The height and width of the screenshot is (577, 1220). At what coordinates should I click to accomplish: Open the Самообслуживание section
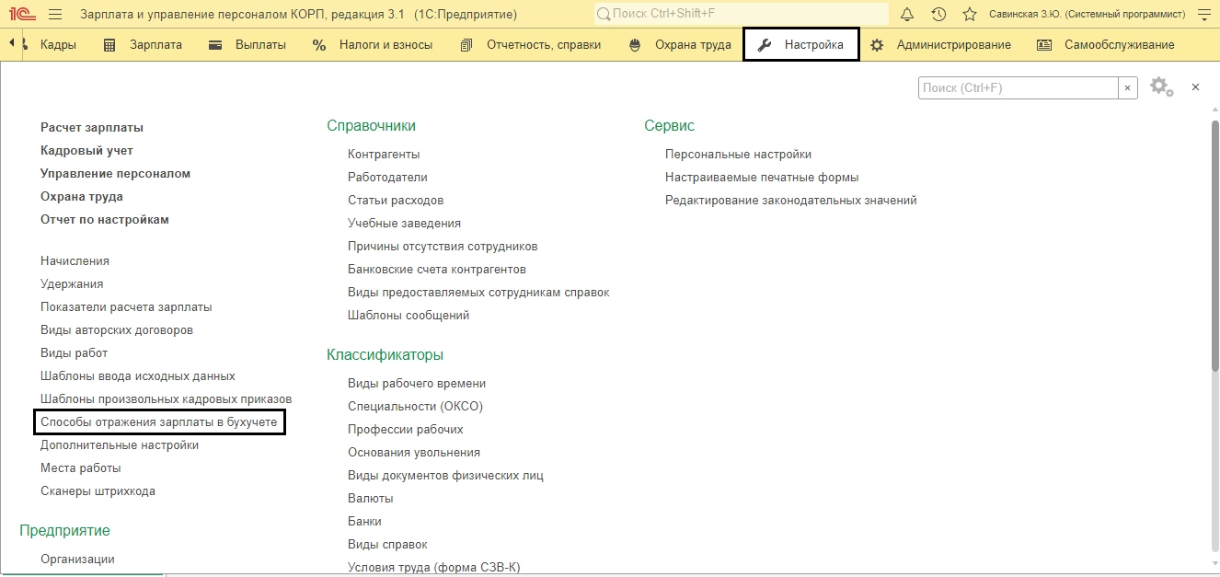(1120, 45)
